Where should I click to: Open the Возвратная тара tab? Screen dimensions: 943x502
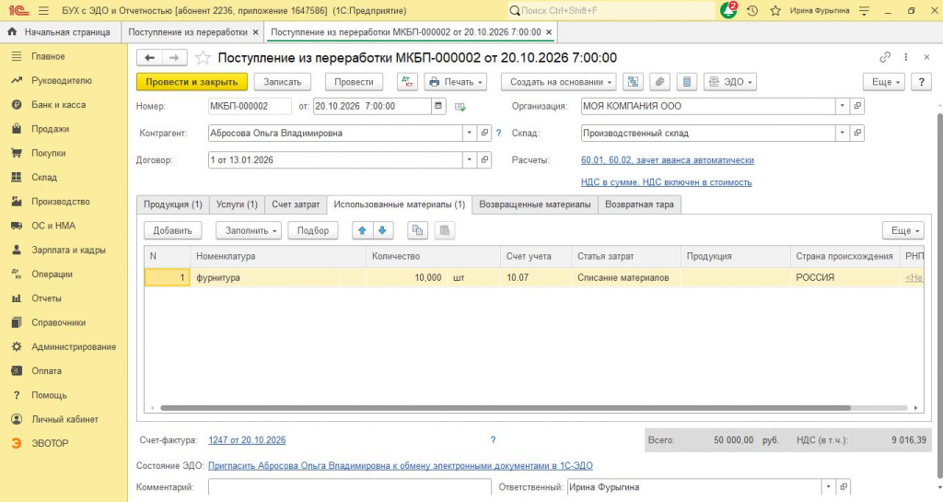click(x=639, y=204)
